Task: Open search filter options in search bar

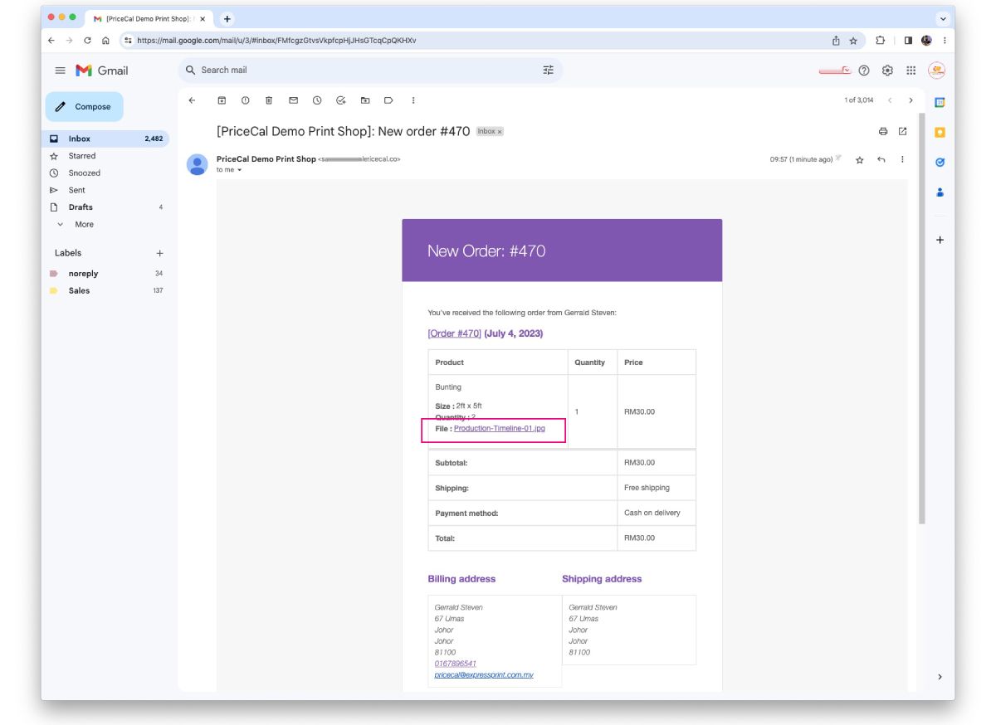Action: click(548, 71)
